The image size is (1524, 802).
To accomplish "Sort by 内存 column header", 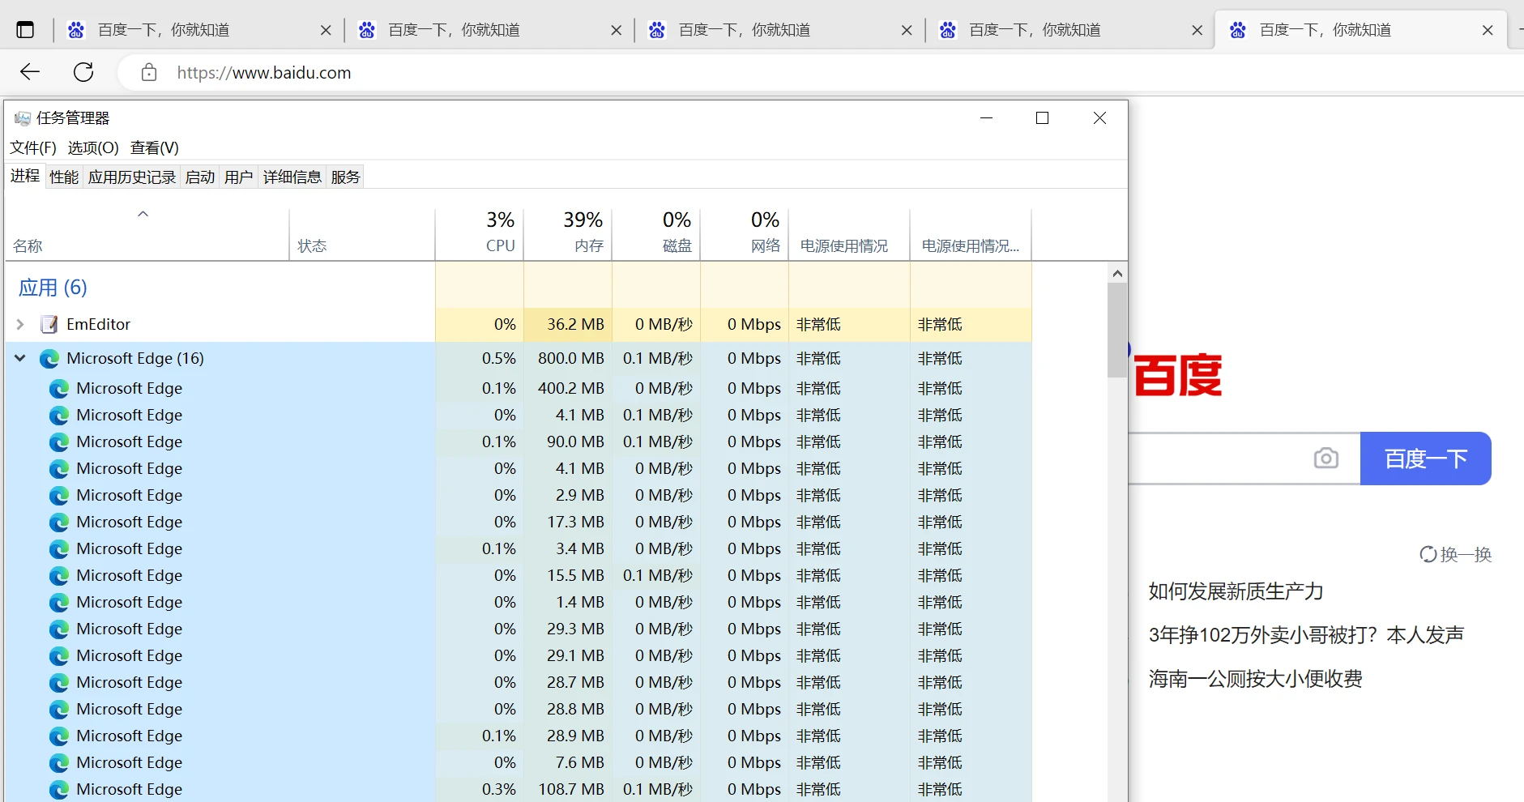I will 568,235.
